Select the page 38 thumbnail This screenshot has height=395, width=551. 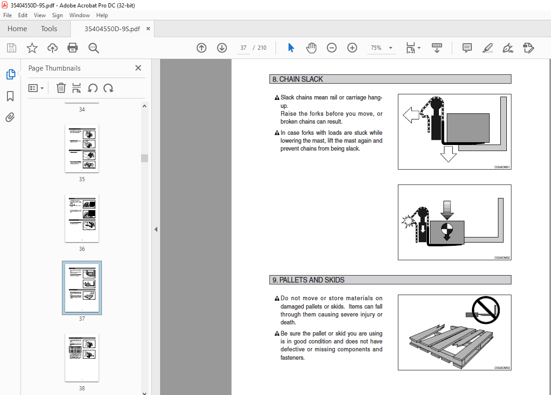[82, 357]
